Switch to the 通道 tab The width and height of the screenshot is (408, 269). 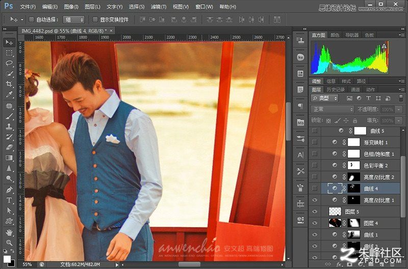pos(355,89)
